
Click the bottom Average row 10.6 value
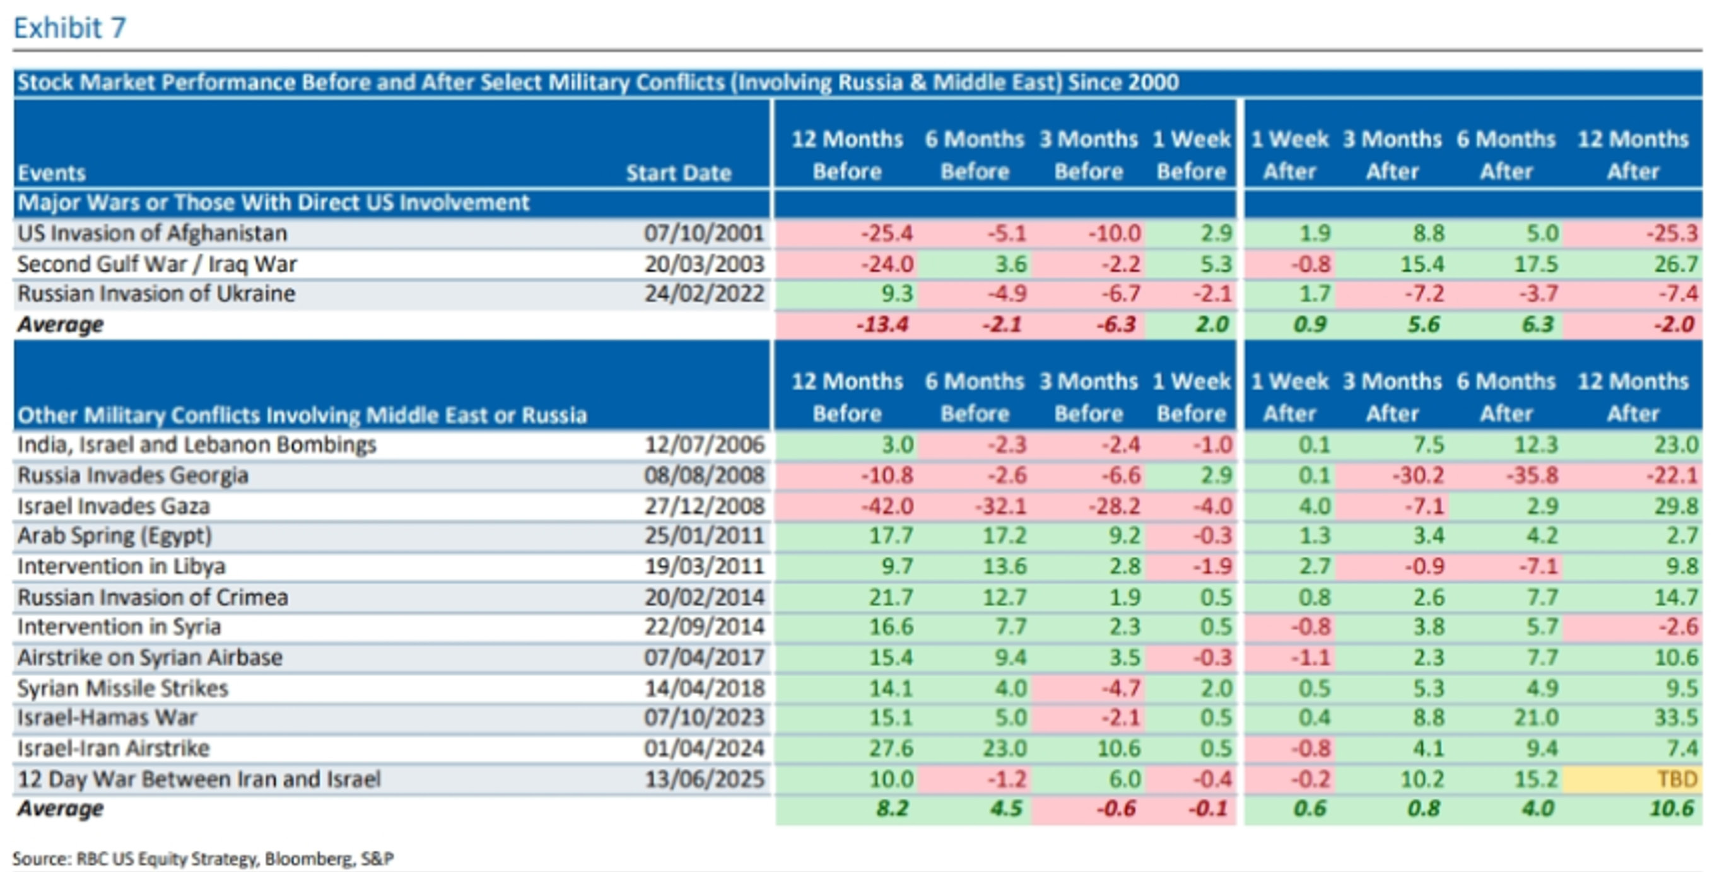pos(1671,809)
